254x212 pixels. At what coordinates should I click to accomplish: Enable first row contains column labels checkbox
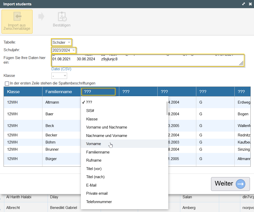point(7,83)
